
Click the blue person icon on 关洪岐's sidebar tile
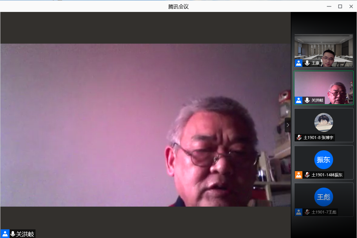pos(298,100)
